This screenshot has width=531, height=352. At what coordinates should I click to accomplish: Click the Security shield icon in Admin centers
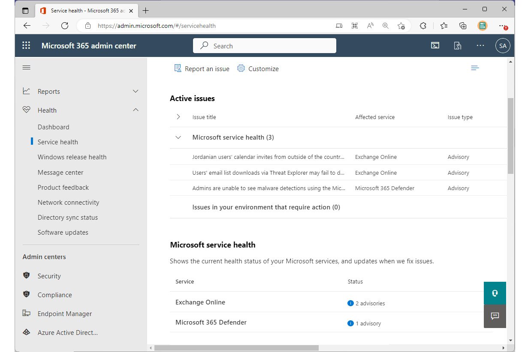pos(27,276)
